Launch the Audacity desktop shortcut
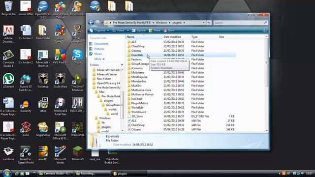315x177 pixels. tap(26, 105)
